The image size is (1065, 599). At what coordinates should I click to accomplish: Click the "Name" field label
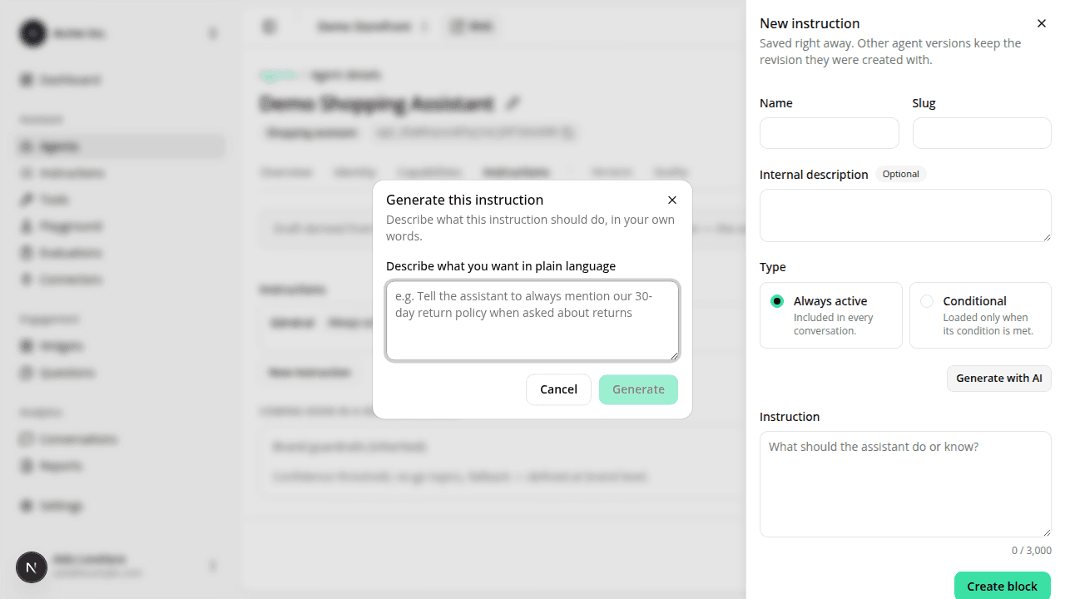pyautogui.click(x=776, y=103)
